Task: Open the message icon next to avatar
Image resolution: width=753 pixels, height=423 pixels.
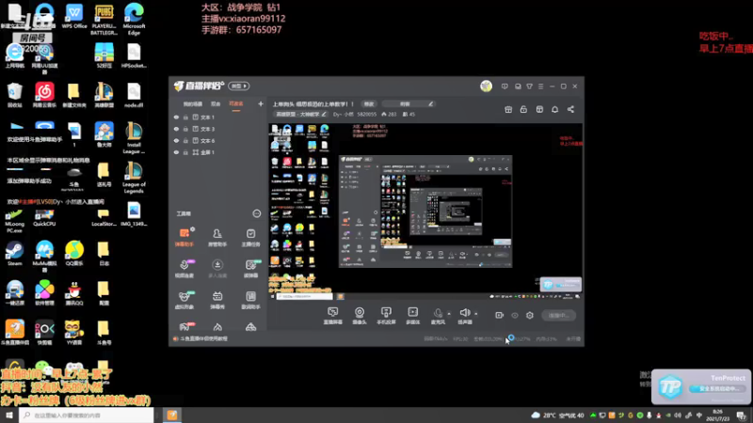Action: 505,86
